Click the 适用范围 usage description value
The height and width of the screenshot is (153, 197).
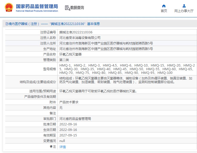point(98,91)
